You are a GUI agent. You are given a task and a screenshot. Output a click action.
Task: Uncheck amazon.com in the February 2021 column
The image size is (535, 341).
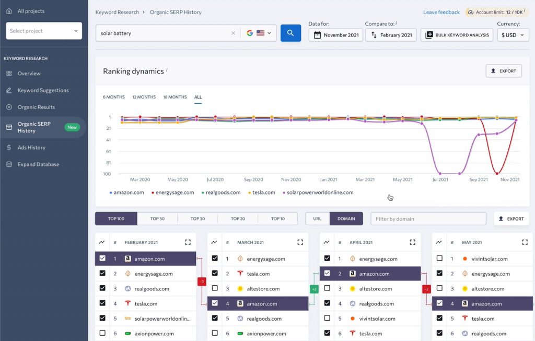click(102, 258)
